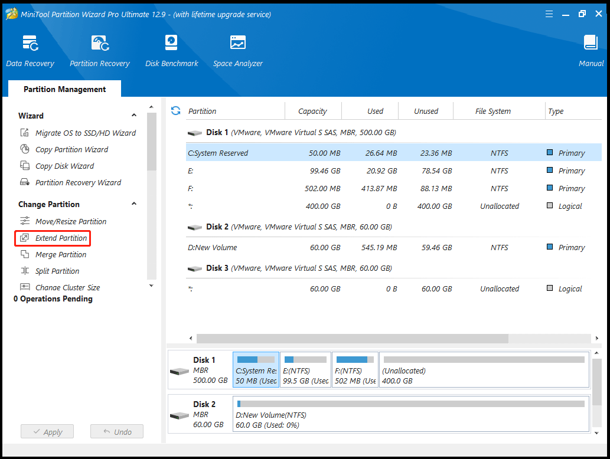The width and height of the screenshot is (610, 459).
Task: Collapse the Change Partition section
Action: 134,204
